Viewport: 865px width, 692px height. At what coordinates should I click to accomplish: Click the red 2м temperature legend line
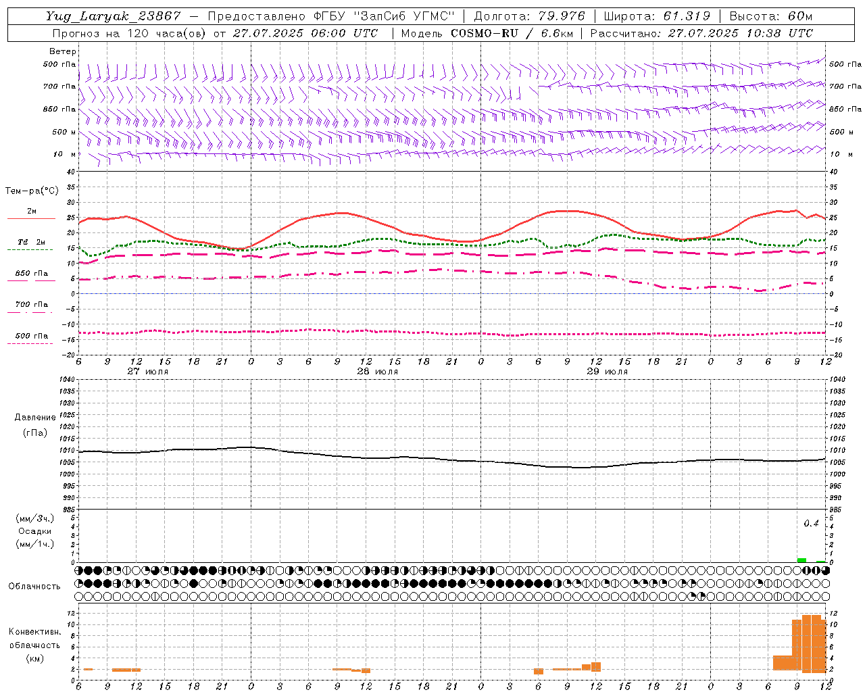tap(31, 218)
